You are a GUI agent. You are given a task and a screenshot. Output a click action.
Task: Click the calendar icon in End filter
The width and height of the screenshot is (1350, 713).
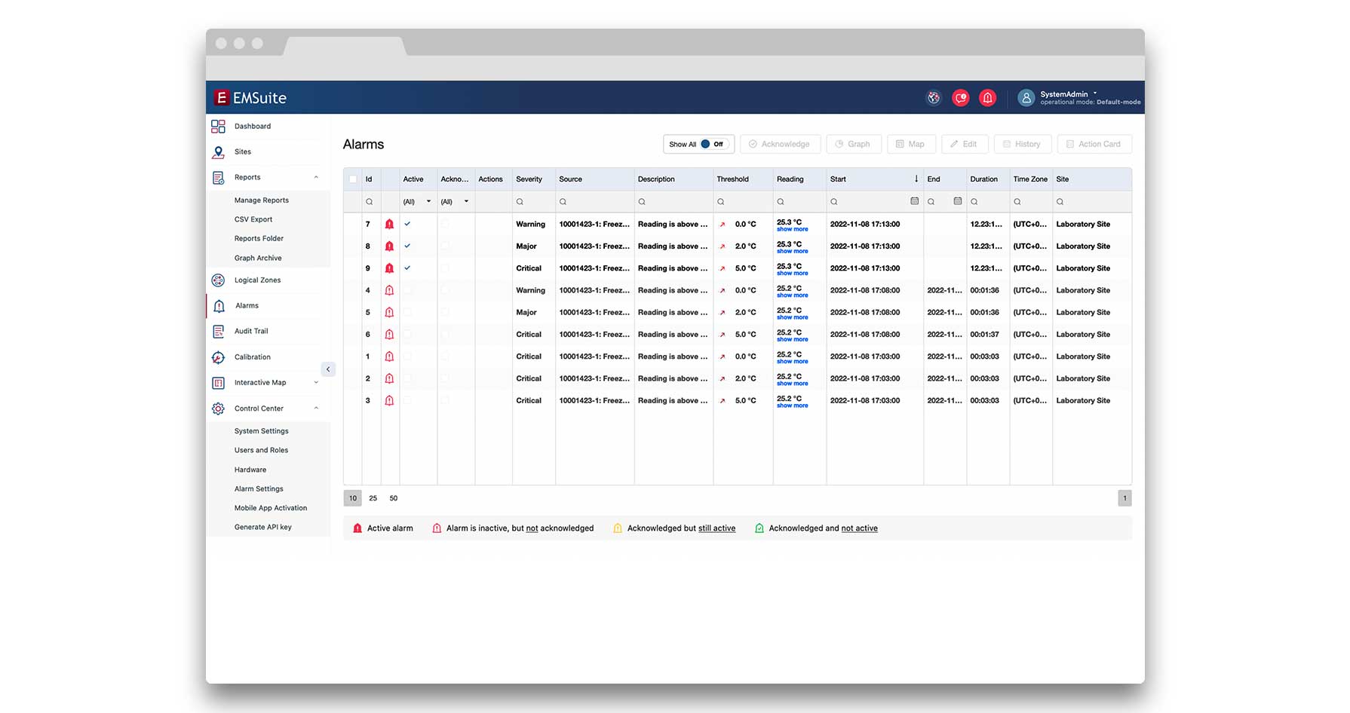tap(957, 201)
